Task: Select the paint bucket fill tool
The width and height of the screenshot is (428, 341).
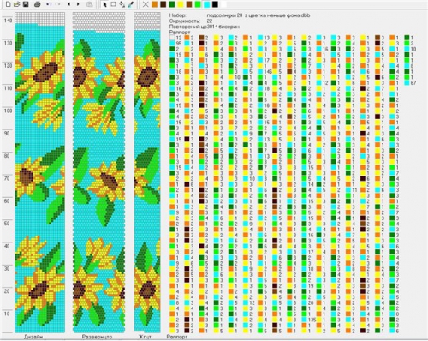Action: coord(122,4)
